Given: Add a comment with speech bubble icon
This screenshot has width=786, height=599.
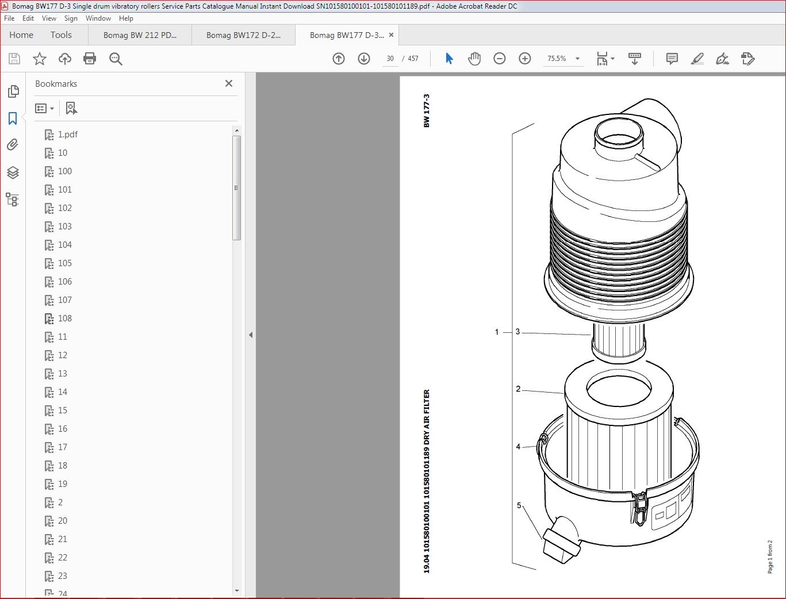Looking at the screenshot, I should pyautogui.click(x=672, y=59).
